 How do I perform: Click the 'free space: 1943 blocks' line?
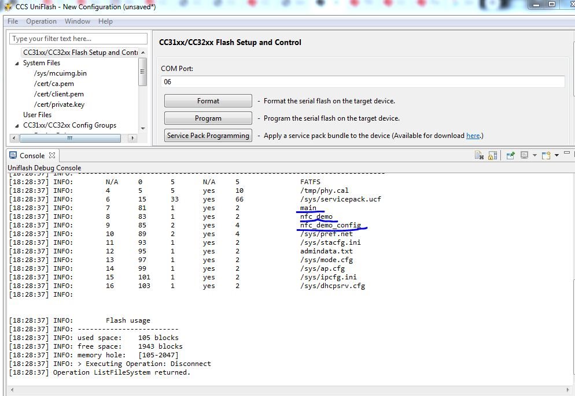click(130, 346)
